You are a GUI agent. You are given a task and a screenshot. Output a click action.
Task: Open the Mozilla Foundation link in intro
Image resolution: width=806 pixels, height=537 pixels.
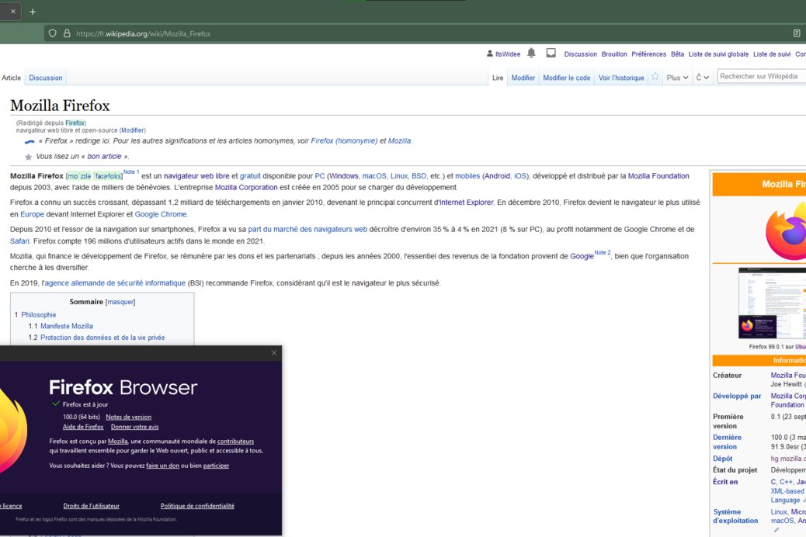658,175
